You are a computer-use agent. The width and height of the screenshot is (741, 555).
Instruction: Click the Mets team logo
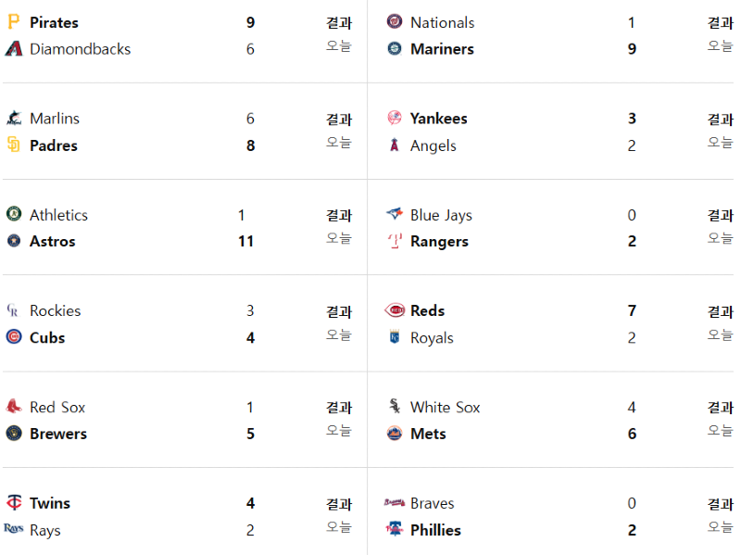(x=395, y=433)
